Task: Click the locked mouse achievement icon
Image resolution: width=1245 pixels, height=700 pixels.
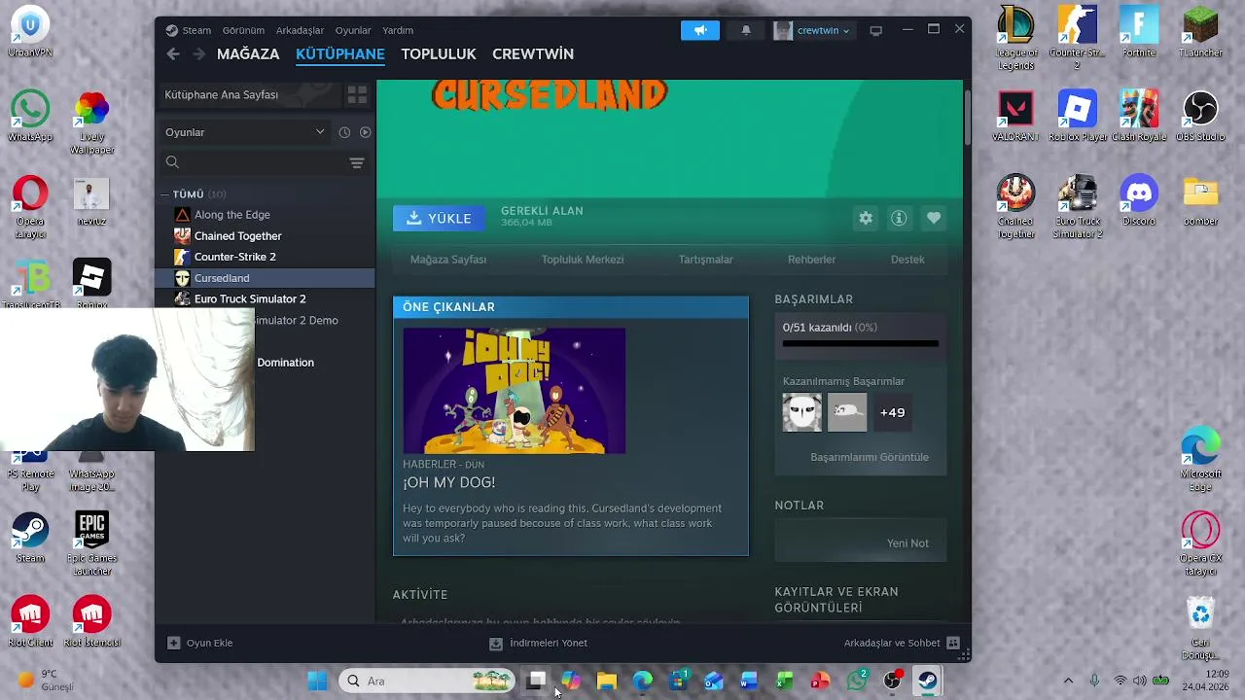Action: 847,412
